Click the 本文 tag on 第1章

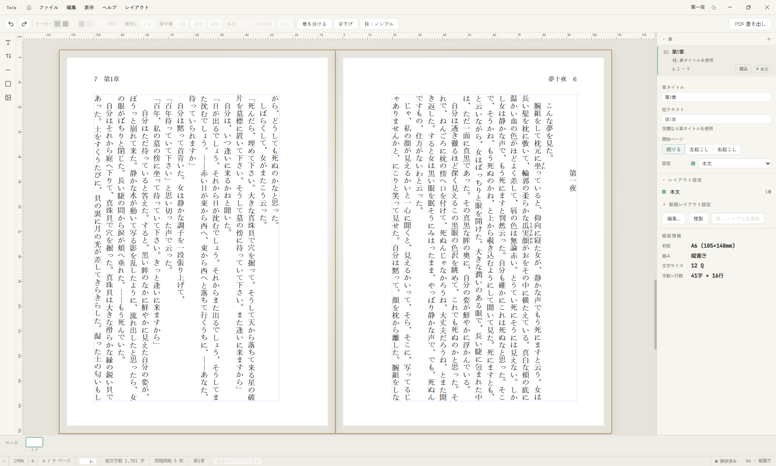(762, 69)
